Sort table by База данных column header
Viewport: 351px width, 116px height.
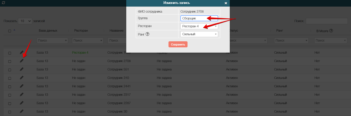click(48, 31)
